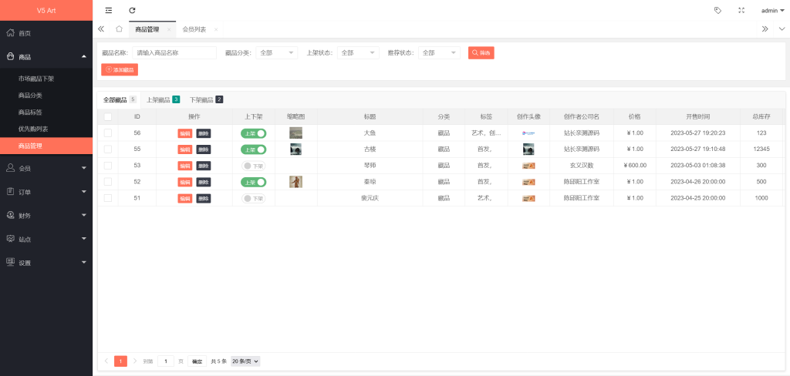This screenshot has width=790, height=376.
Task: Toggle 下架 switch for 琴师
Action: coord(253,166)
